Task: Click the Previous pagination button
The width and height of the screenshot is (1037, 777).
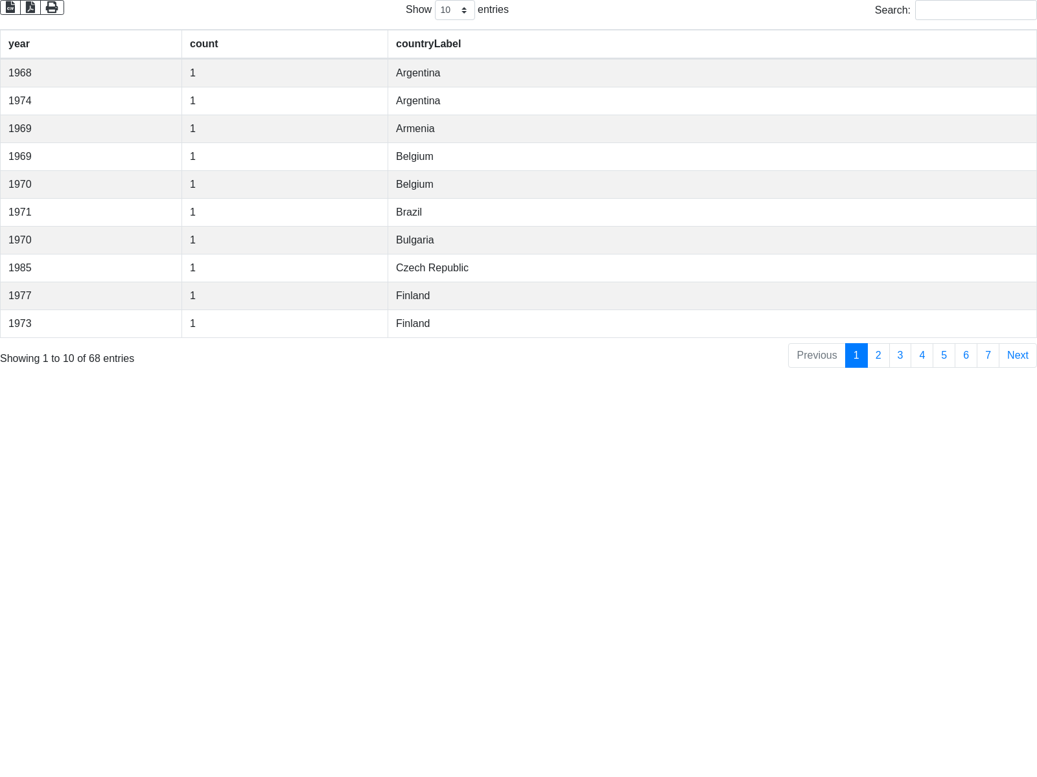Action: coord(817,355)
